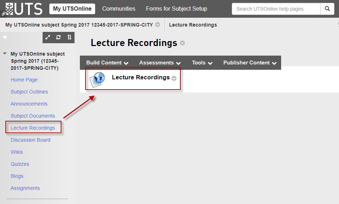Image resolution: width=339 pixels, height=204 pixels.
Task: Click the plus icon to add menu item
Action: 5,37
